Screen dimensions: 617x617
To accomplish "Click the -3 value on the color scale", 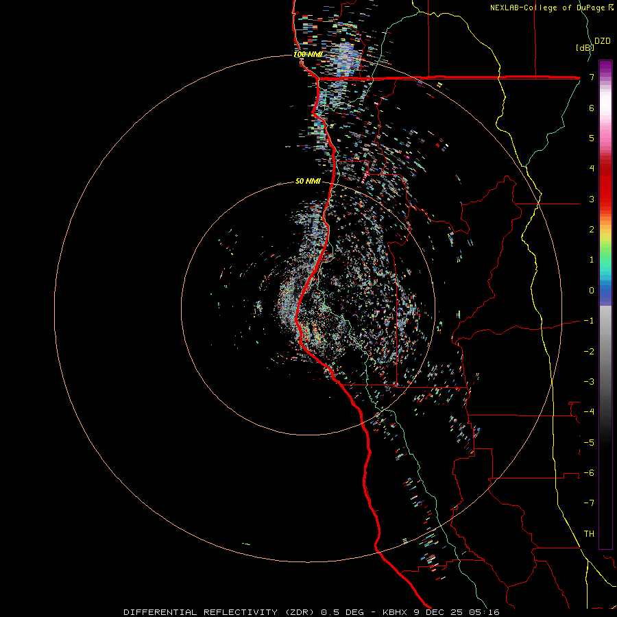I will click(x=589, y=382).
